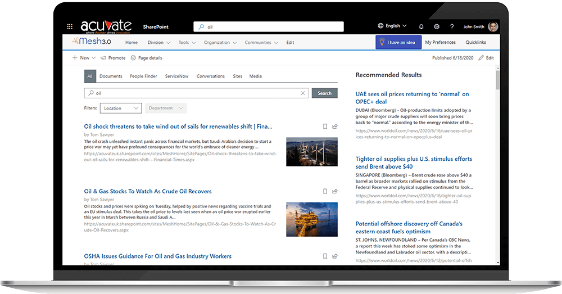562x294 pixels.
Task: Expand the Location filter dropdown
Action: (120, 108)
